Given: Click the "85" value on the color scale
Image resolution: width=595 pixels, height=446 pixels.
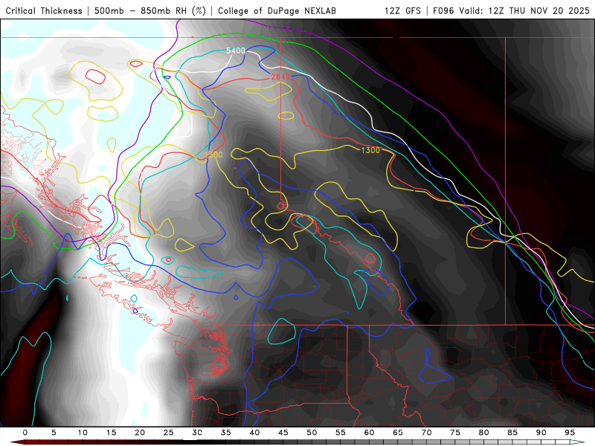Looking at the screenshot, I should (x=512, y=433).
